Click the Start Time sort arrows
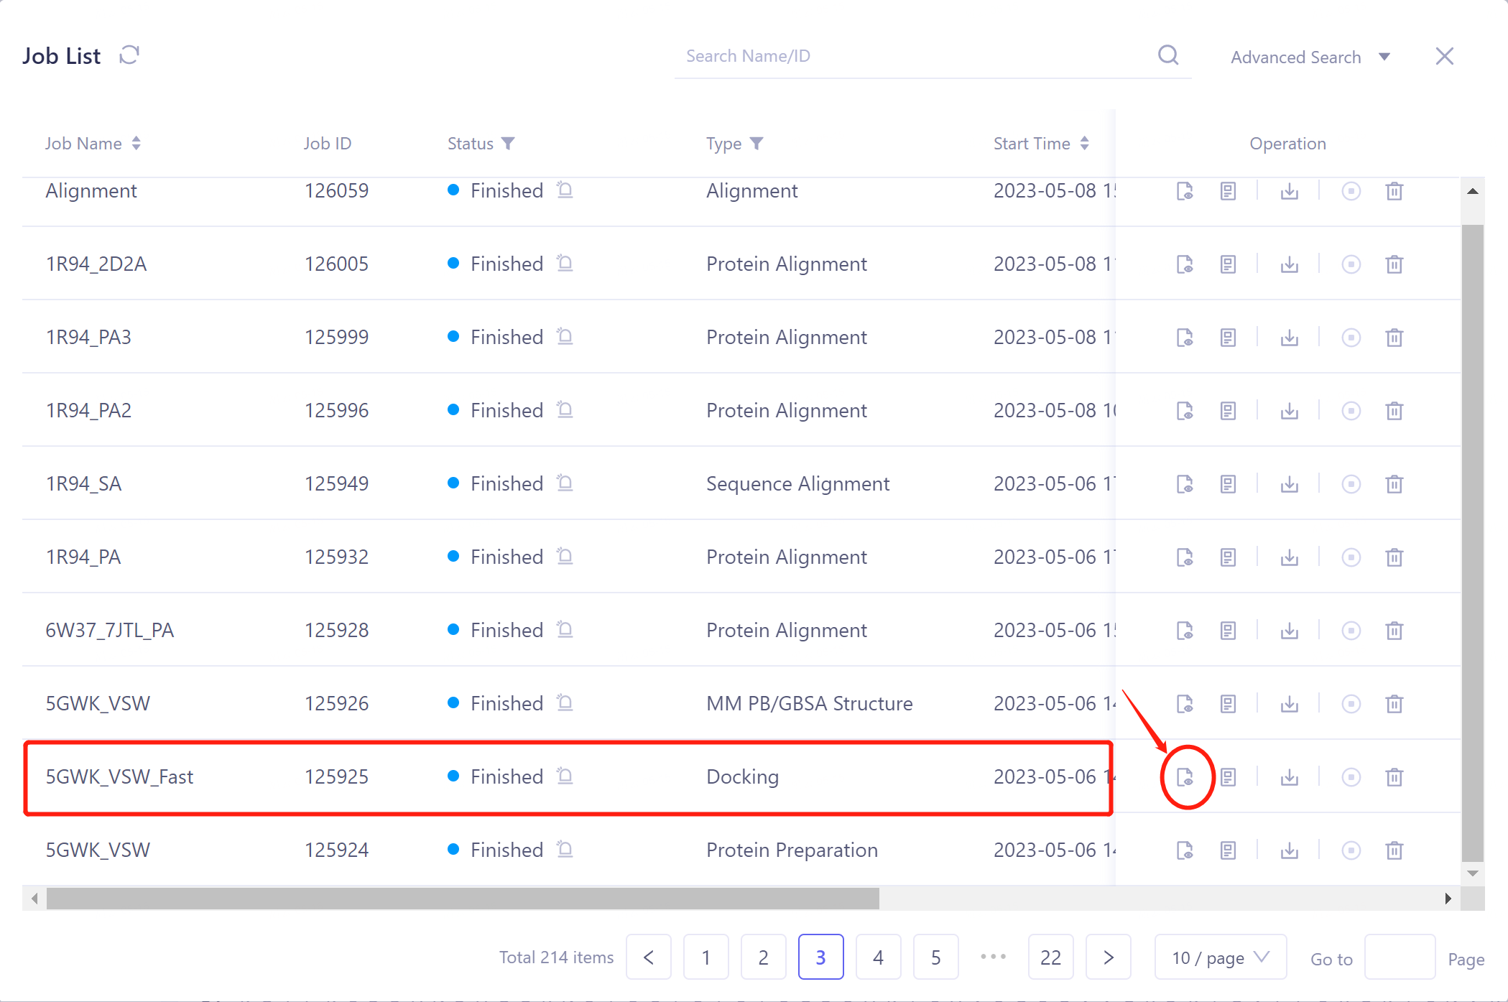The width and height of the screenshot is (1508, 1002). 1085,143
